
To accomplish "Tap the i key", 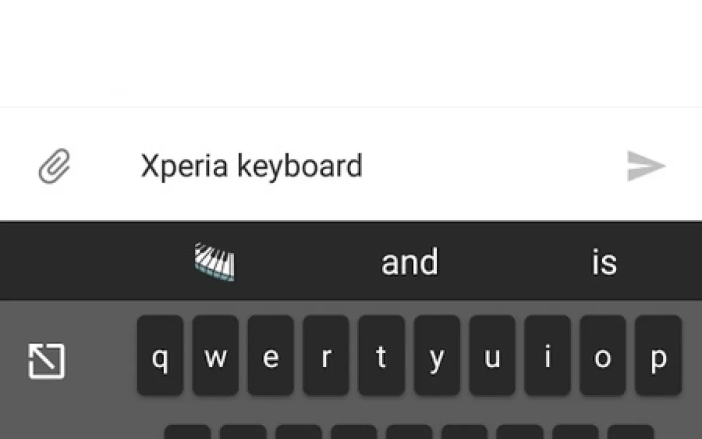I will [x=548, y=356].
